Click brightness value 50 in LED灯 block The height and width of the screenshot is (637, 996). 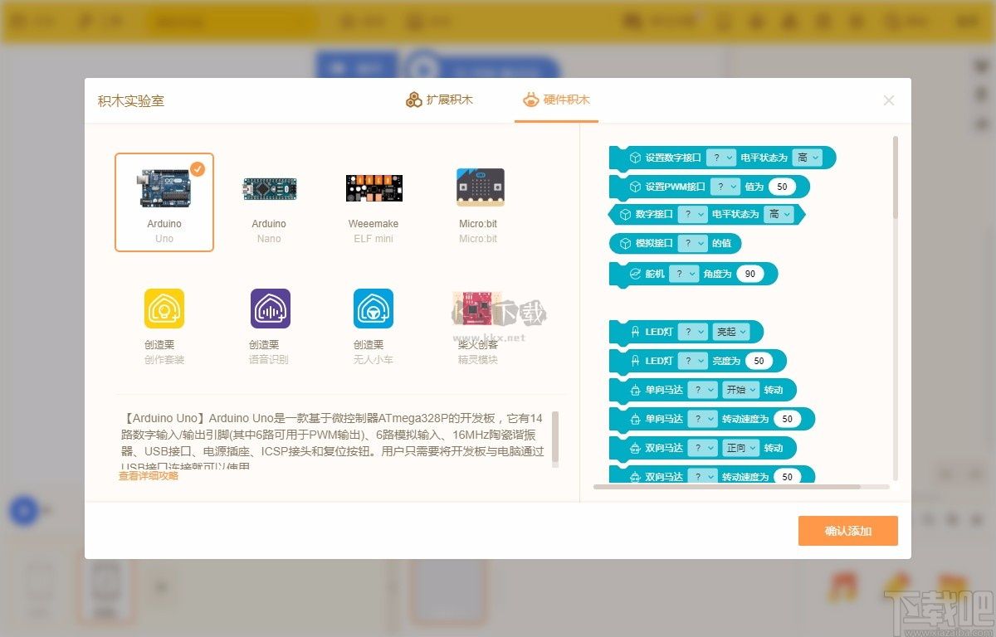pyautogui.click(x=759, y=361)
